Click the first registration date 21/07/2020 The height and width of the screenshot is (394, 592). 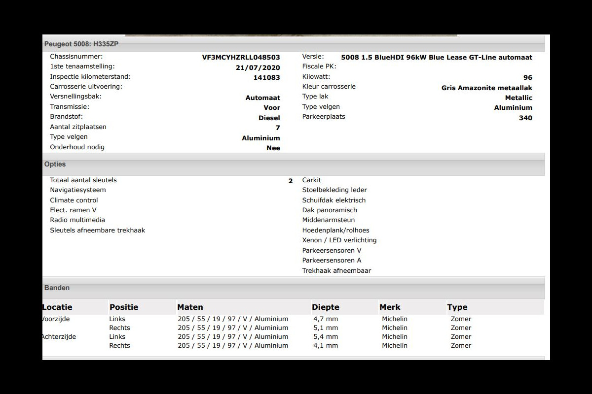258,67
